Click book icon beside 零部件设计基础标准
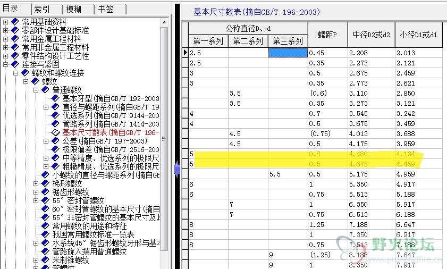Screen dimensions: 447x269 (x=15, y=30)
